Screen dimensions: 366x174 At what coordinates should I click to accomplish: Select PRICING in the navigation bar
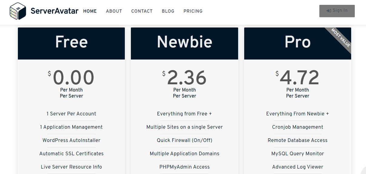click(193, 11)
